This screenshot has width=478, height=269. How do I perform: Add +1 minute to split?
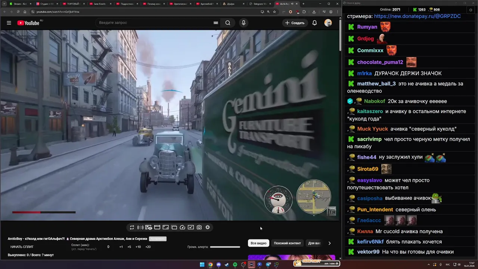click(x=121, y=247)
